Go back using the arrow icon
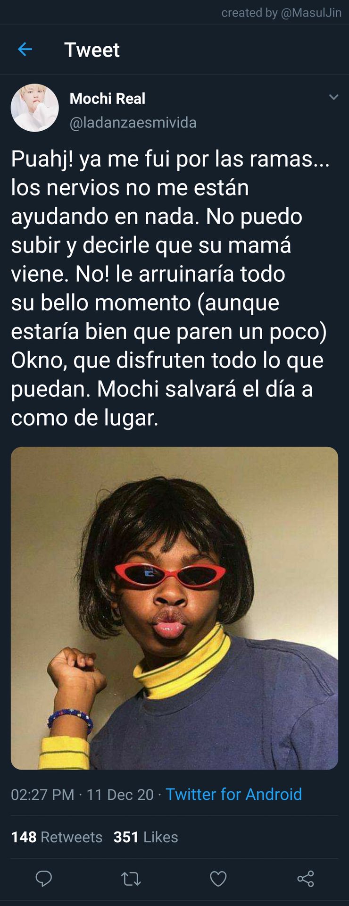 click(x=25, y=49)
